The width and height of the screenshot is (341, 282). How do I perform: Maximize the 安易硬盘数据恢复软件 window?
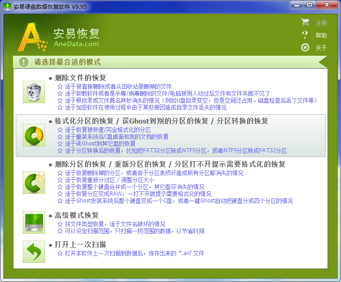pos(309,5)
